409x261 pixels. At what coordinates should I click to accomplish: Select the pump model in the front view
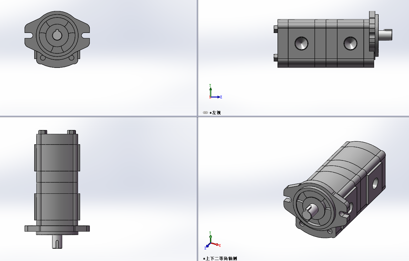[x=57, y=39]
